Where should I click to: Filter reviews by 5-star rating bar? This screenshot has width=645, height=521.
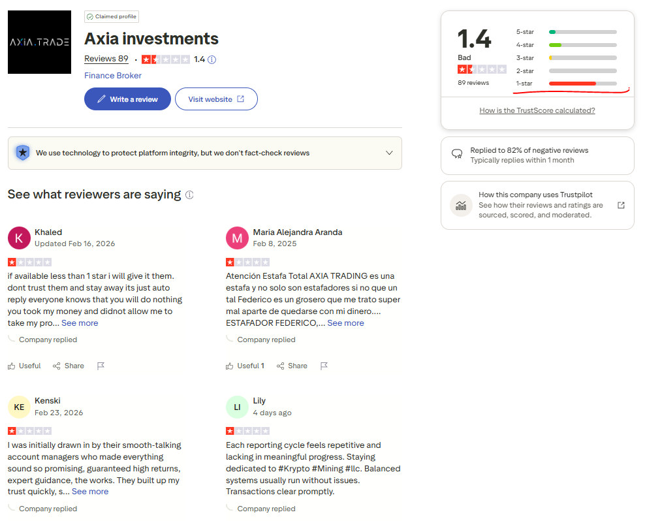[x=582, y=31]
